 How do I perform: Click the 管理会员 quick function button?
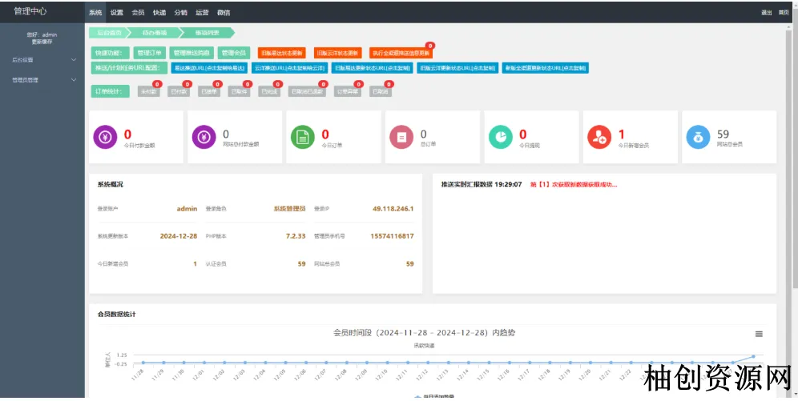(234, 53)
